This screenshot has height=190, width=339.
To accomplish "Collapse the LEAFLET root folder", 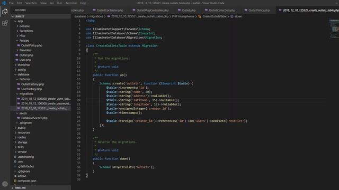I will (x=13, y=16).
